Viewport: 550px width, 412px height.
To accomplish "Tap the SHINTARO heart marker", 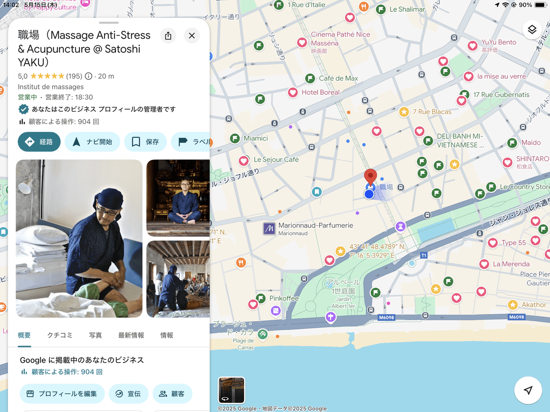I will tap(507, 163).
